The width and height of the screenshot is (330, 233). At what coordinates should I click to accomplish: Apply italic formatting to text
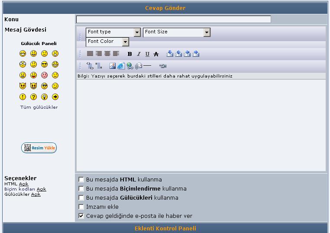139,54
